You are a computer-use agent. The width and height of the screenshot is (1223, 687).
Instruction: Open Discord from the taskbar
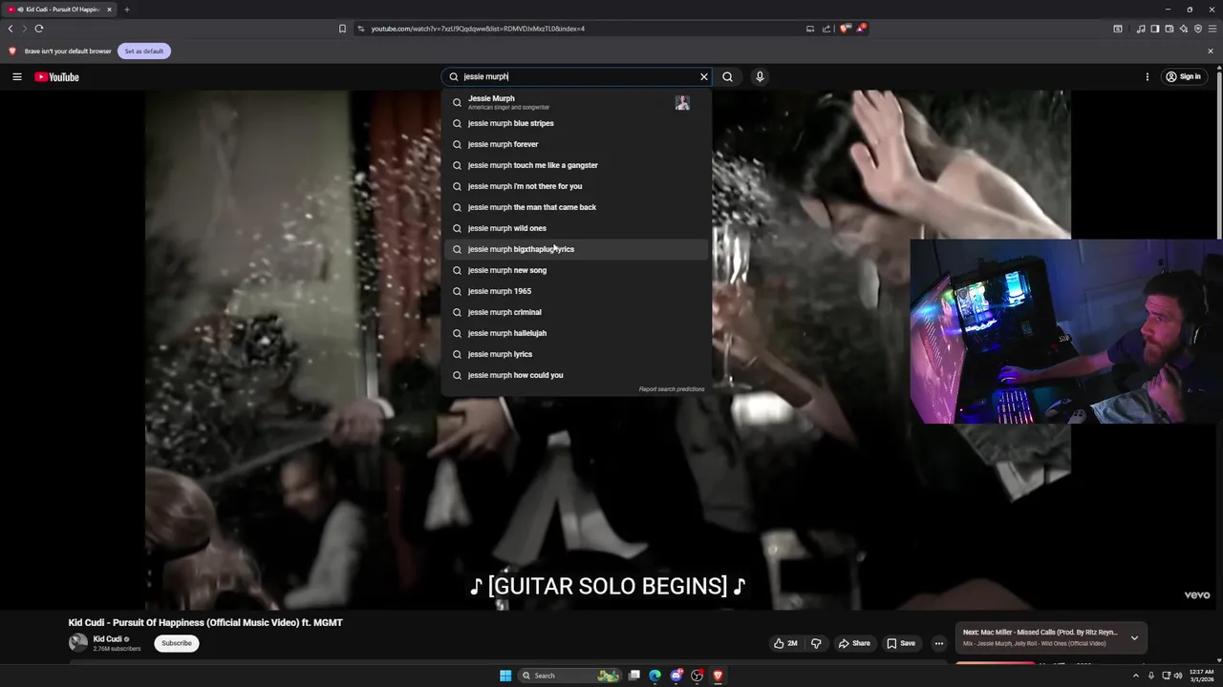676,676
